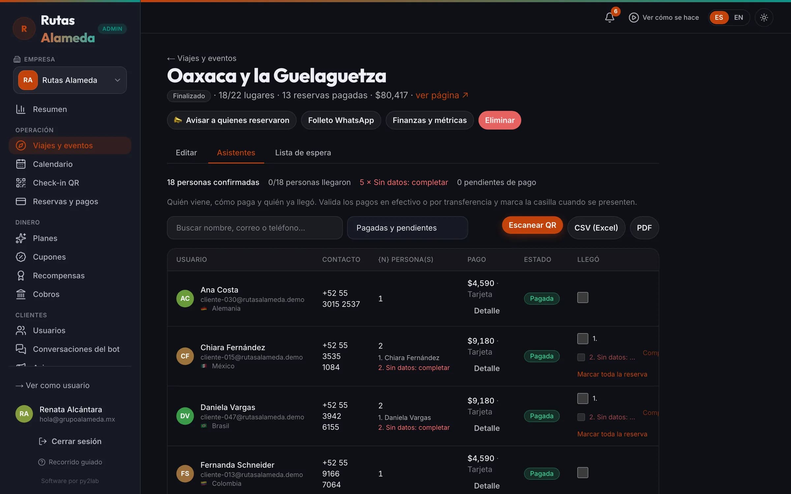Select the Asistentes tab

pyautogui.click(x=236, y=152)
